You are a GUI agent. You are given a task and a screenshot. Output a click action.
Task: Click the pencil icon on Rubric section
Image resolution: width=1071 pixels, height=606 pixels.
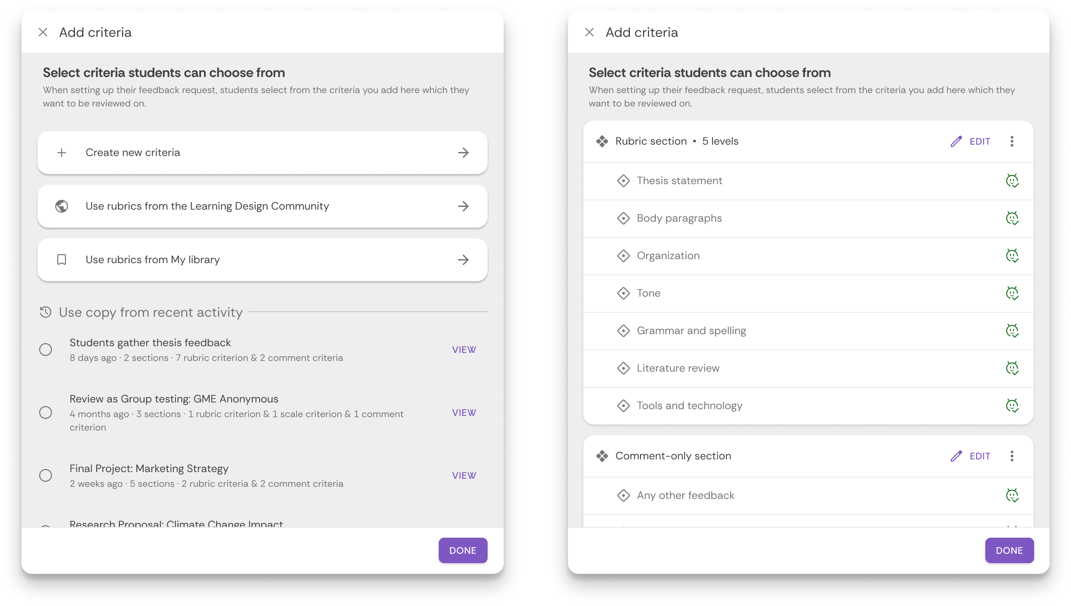956,142
